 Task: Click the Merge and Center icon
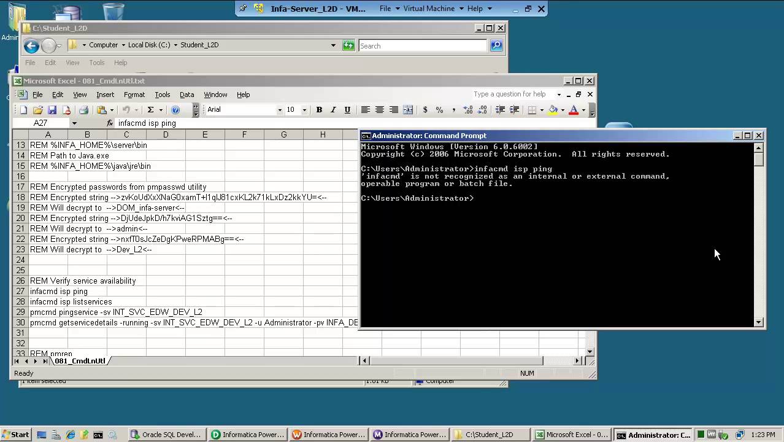408,110
